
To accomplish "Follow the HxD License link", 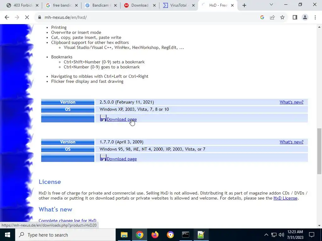I will [x=285, y=198].
